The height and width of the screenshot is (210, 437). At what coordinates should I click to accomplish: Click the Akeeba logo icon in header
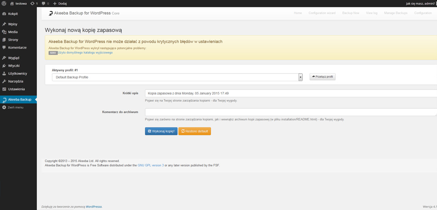point(51,13)
